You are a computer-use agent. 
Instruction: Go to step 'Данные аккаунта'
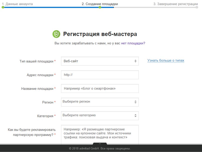[x=17, y=4]
